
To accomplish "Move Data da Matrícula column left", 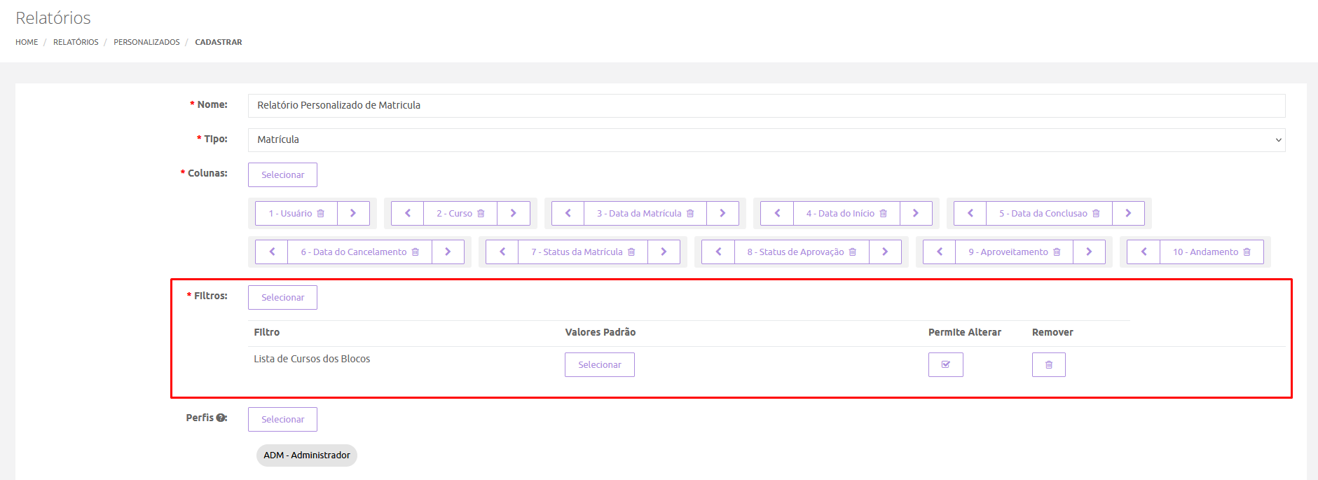I will [x=568, y=214].
